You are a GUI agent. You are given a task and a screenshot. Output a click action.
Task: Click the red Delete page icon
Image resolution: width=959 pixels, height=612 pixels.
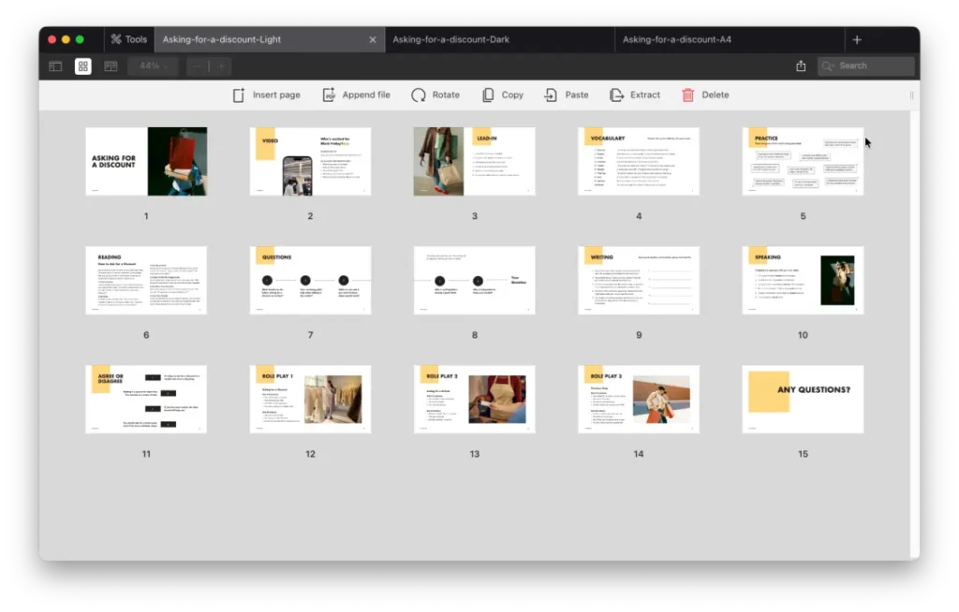690,95
